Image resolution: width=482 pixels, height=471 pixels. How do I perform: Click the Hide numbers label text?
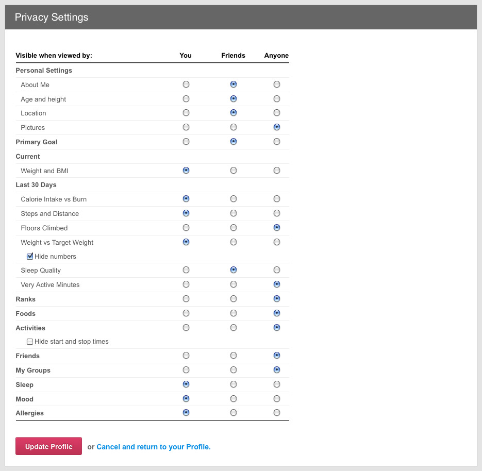tap(55, 256)
